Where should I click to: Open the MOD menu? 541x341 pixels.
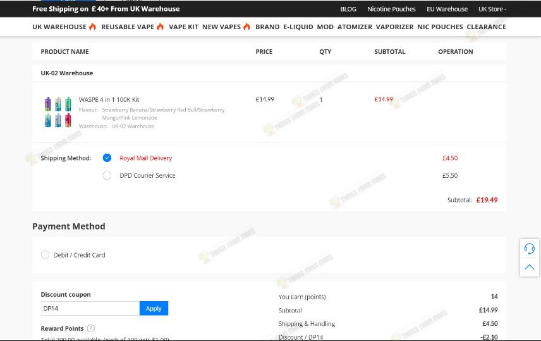click(325, 27)
